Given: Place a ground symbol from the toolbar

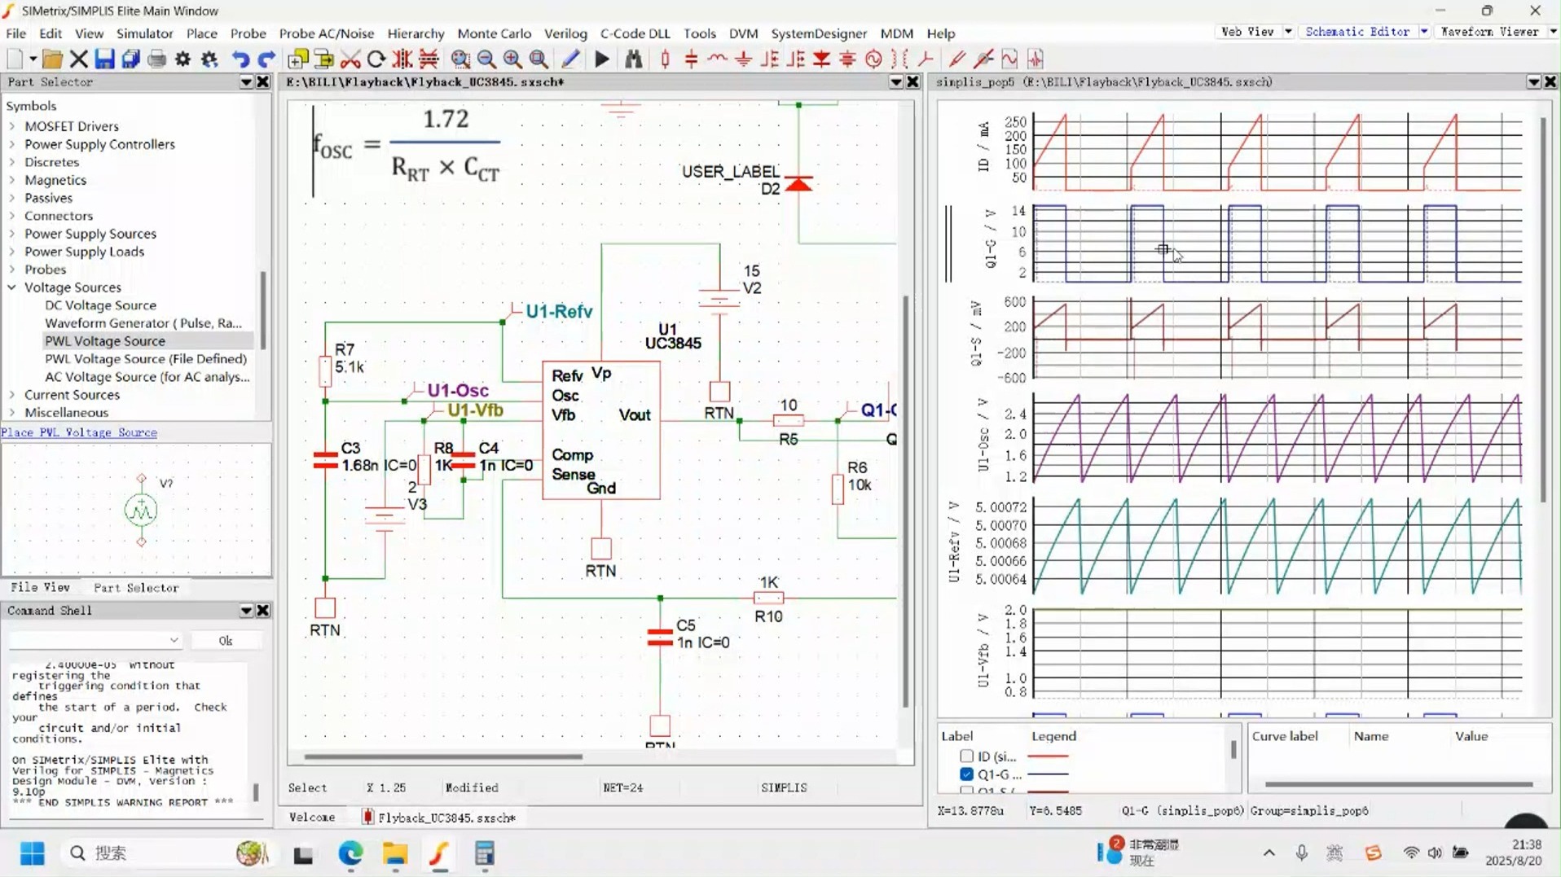Looking at the screenshot, I should point(744,59).
